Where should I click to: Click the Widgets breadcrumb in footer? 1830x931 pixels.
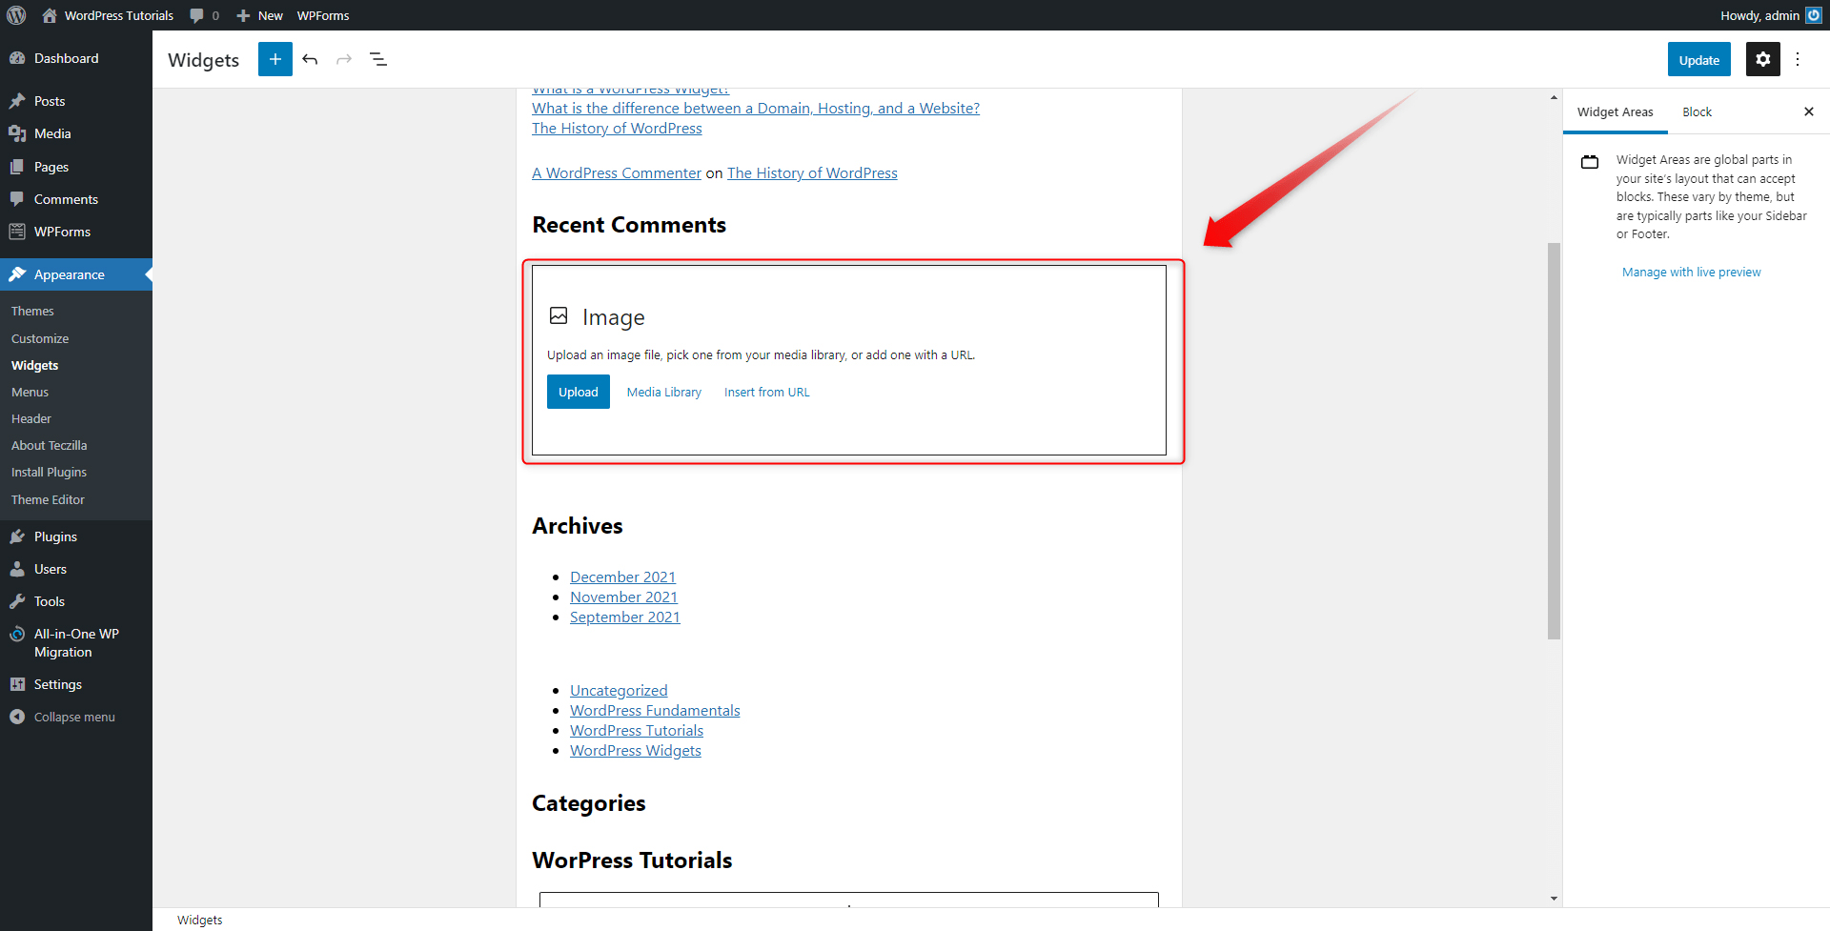coord(199,920)
